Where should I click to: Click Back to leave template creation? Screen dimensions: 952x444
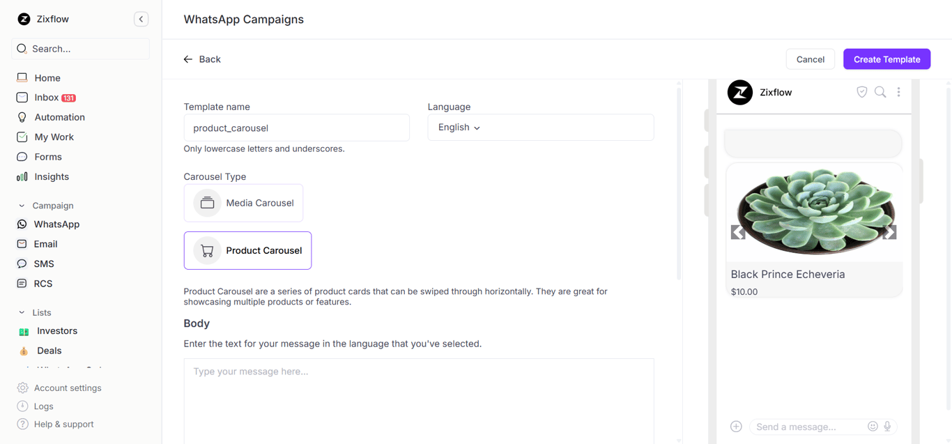click(x=202, y=59)
